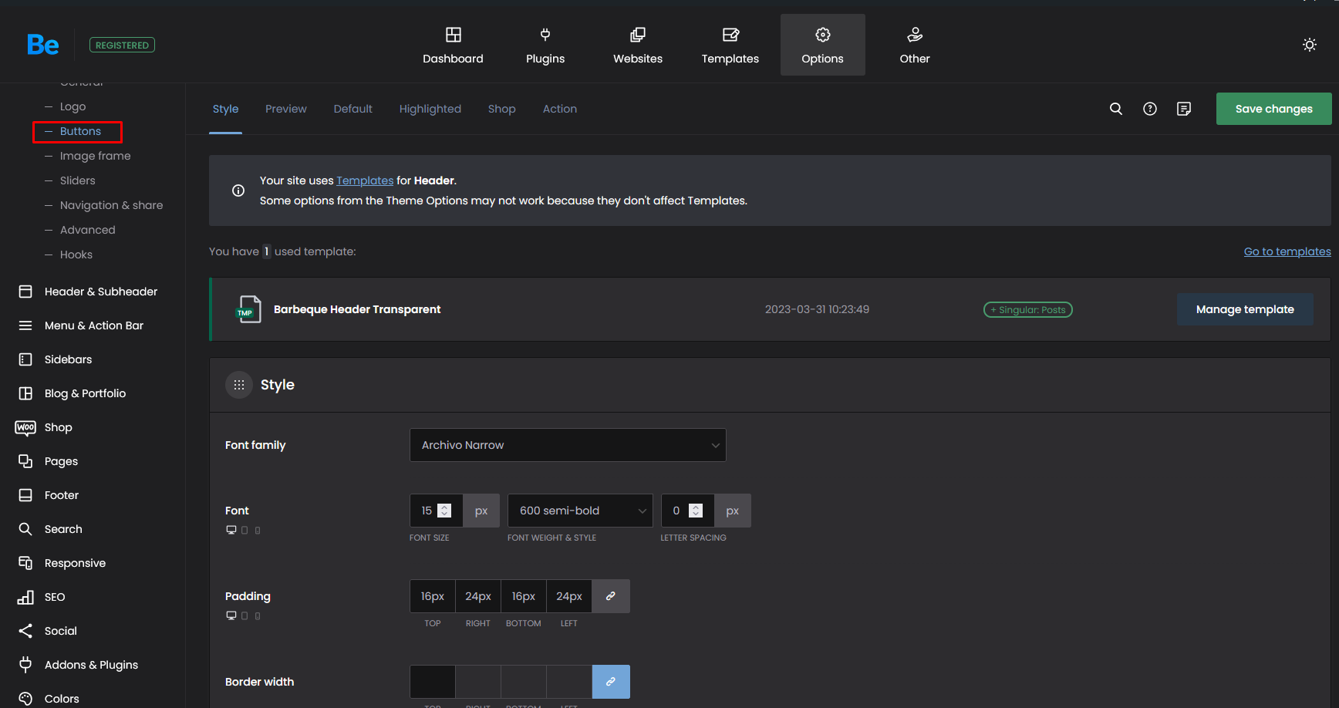This screenshot has height=708, width=1339.
Task: Select mobile view for Padding
Action: coord(258,615)
